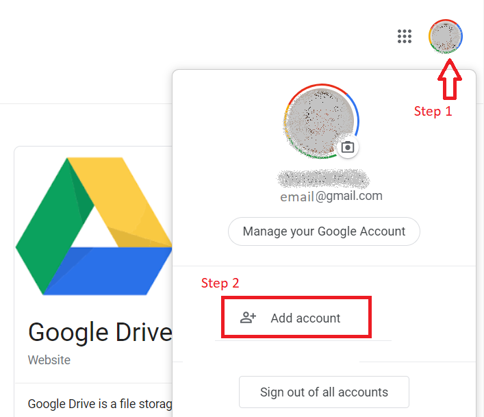Click the large profile picture in account popup
484x417 pixels.
(320, 122)
